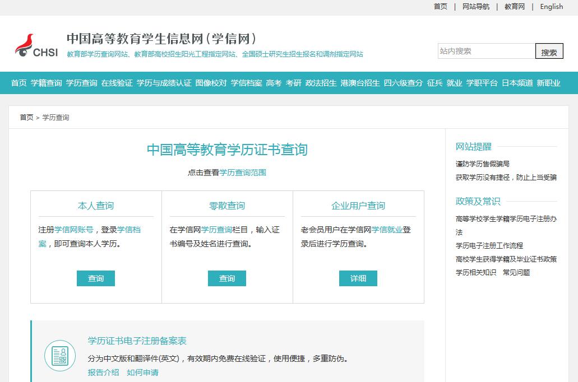Image resolution: width=578 pixels, height=382 pixels.
Task: Follow the 学信网账号 registration link
Action: point(74,230)
